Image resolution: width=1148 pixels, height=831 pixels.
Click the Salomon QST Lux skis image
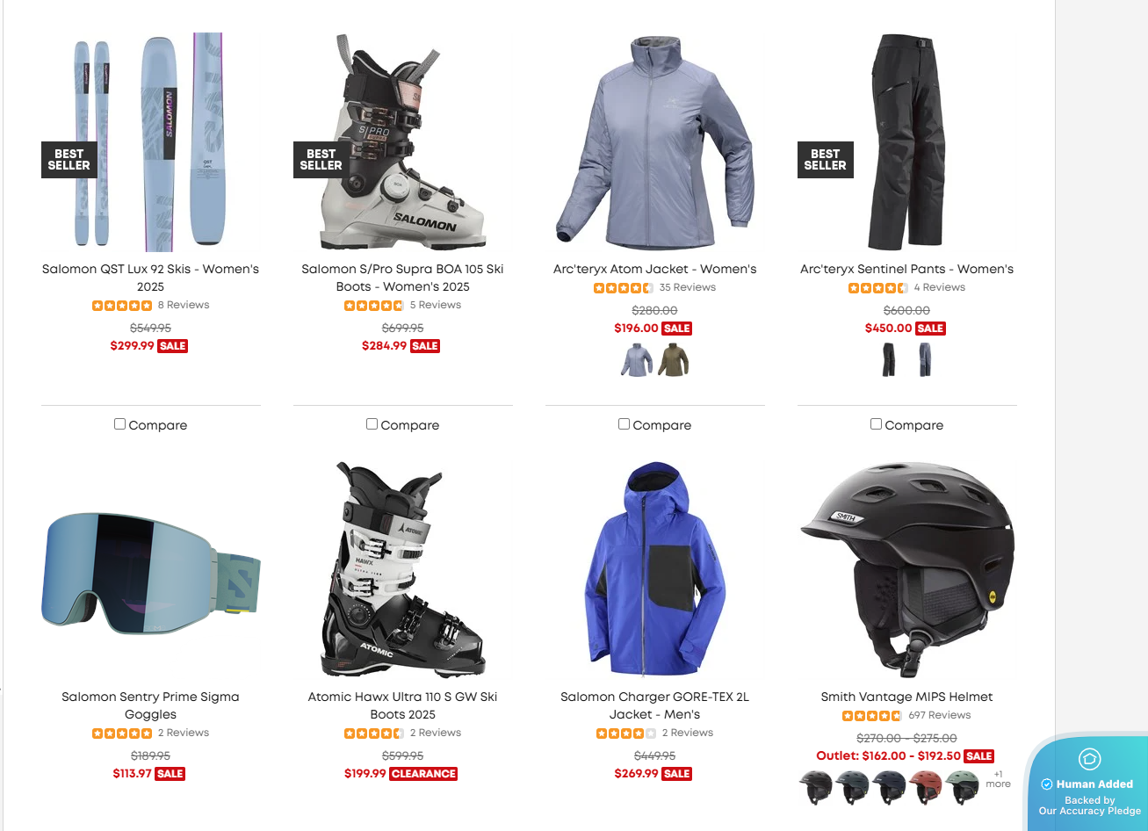pyautogui.click(x=150, y=142)
